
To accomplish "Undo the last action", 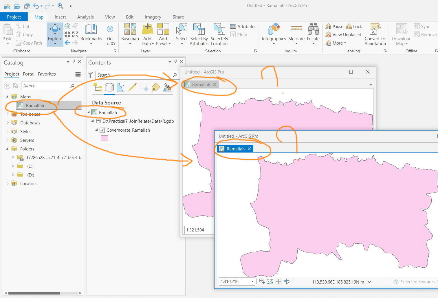I will pyautogui.click(x=36, y=6).
